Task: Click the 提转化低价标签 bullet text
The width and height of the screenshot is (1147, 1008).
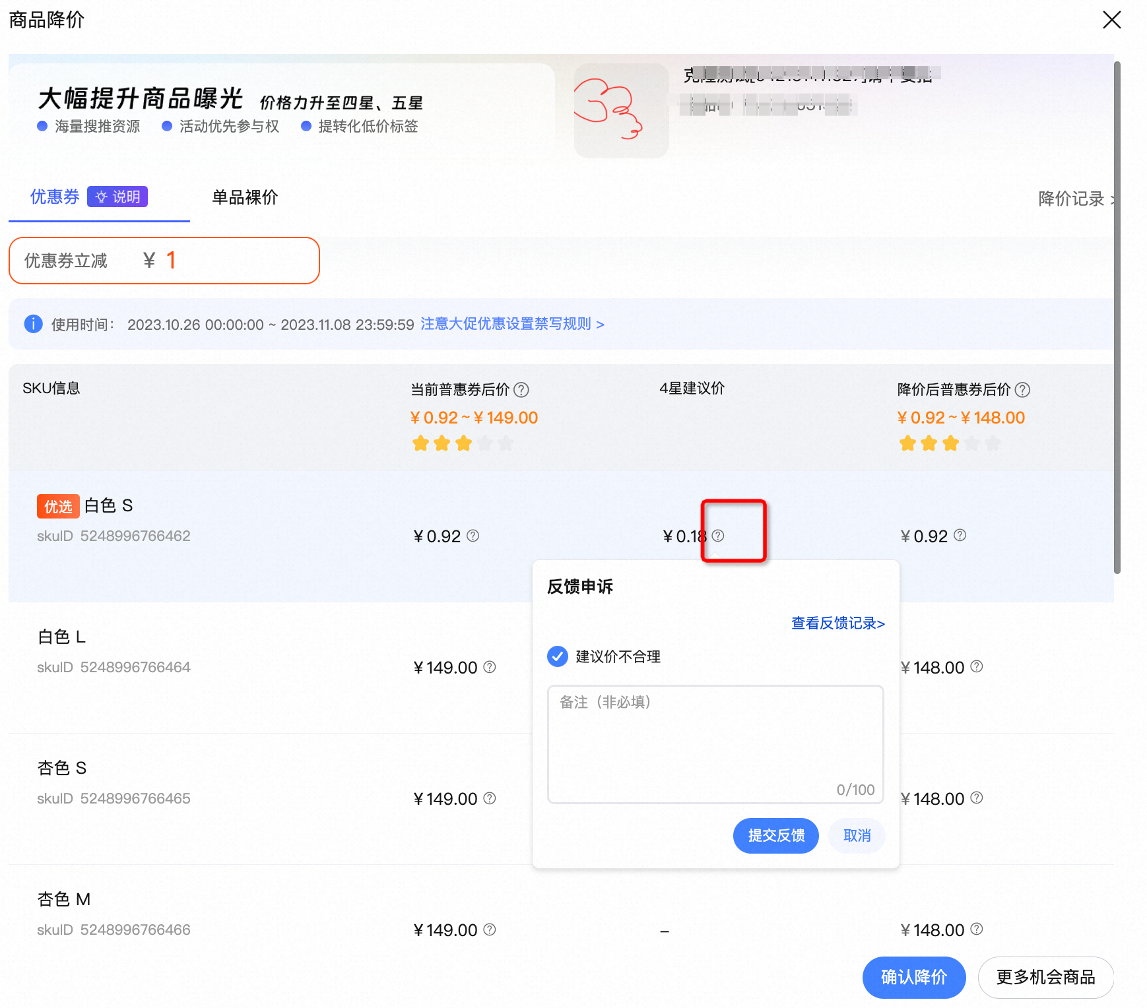Action: (x=368, y=126)
